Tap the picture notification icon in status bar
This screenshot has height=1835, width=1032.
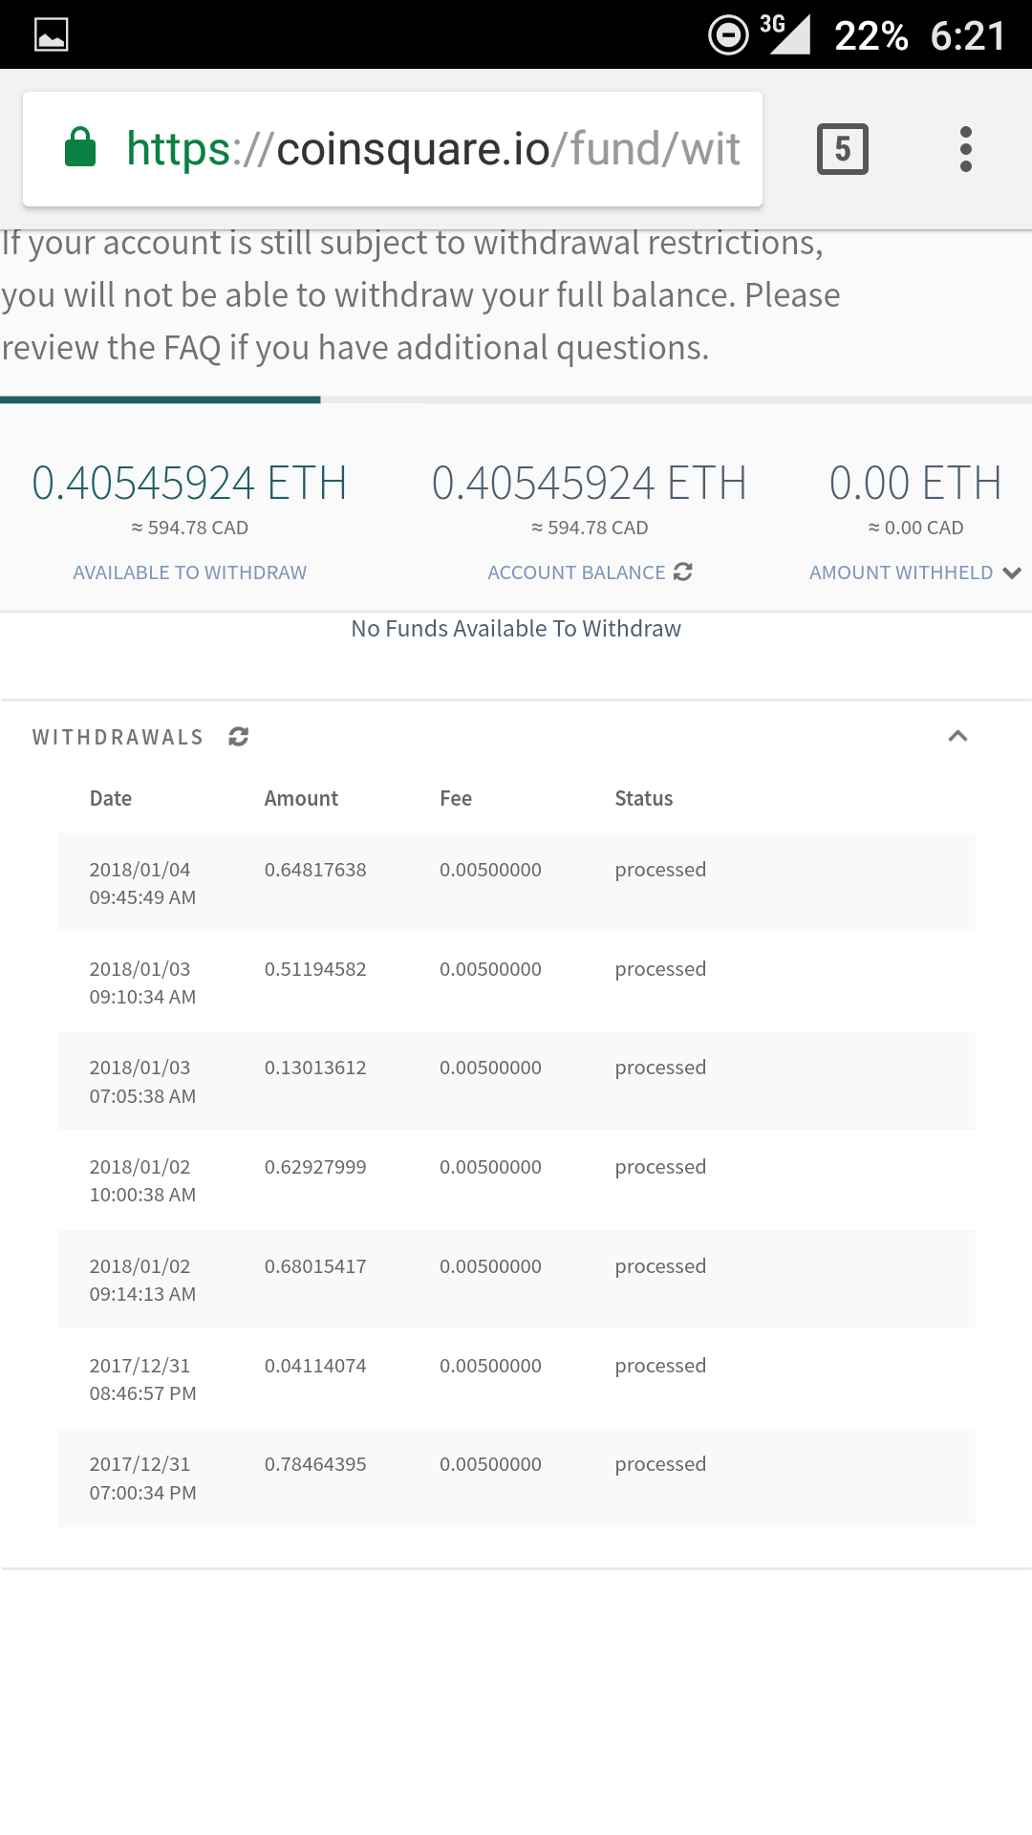point(52,35)
